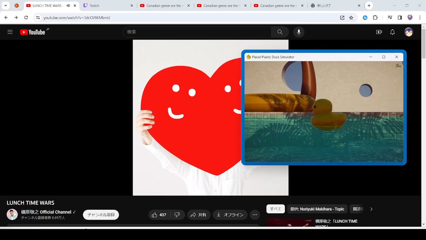Viewport: 426px width, 240px height.
Task: Close the Twitch tab
Action: [132, 5]
